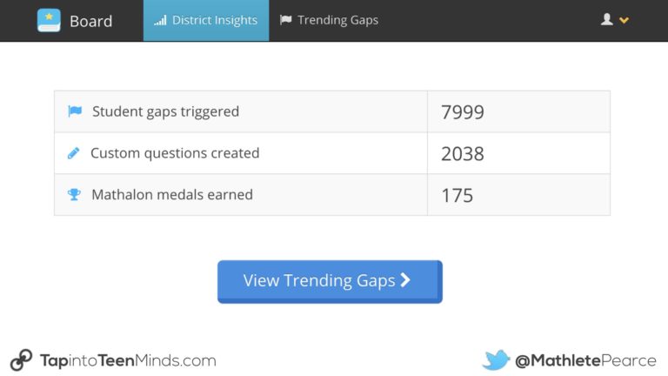Click the 175 medals earned value
The width and height of the screenshot is (668, 376).
coord(457,195)
